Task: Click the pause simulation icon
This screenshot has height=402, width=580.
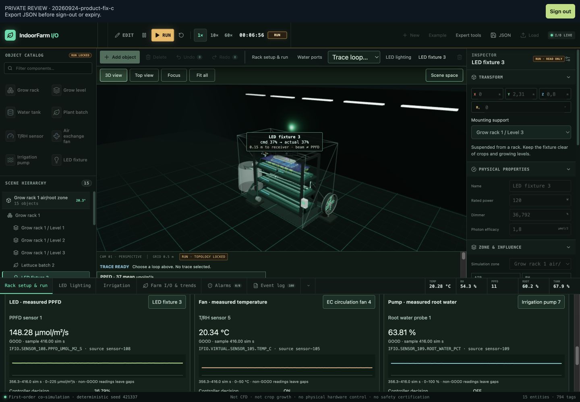Action: click(x=144, y=35)
